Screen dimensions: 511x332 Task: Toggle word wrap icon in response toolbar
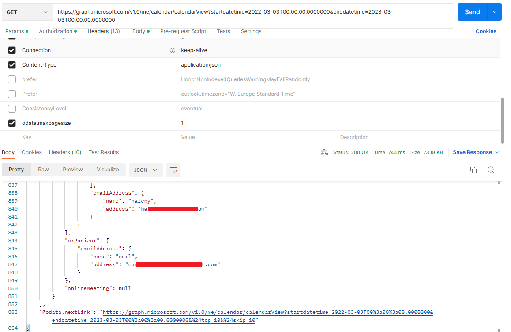(x=173, y=170)
